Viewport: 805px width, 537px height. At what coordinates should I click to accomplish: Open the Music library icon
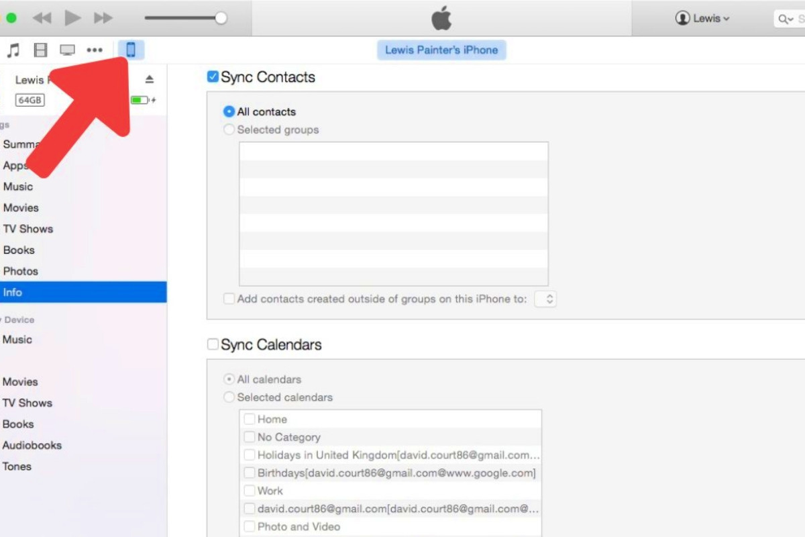pyautogui.click(x=13, y=50)
